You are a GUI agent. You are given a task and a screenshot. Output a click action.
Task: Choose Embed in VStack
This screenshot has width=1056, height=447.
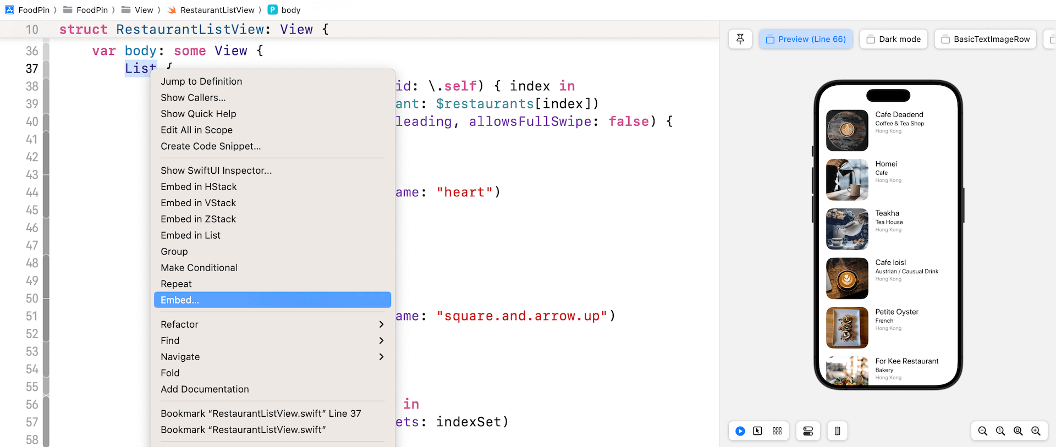pyautogui.click(x=198, y=203)
